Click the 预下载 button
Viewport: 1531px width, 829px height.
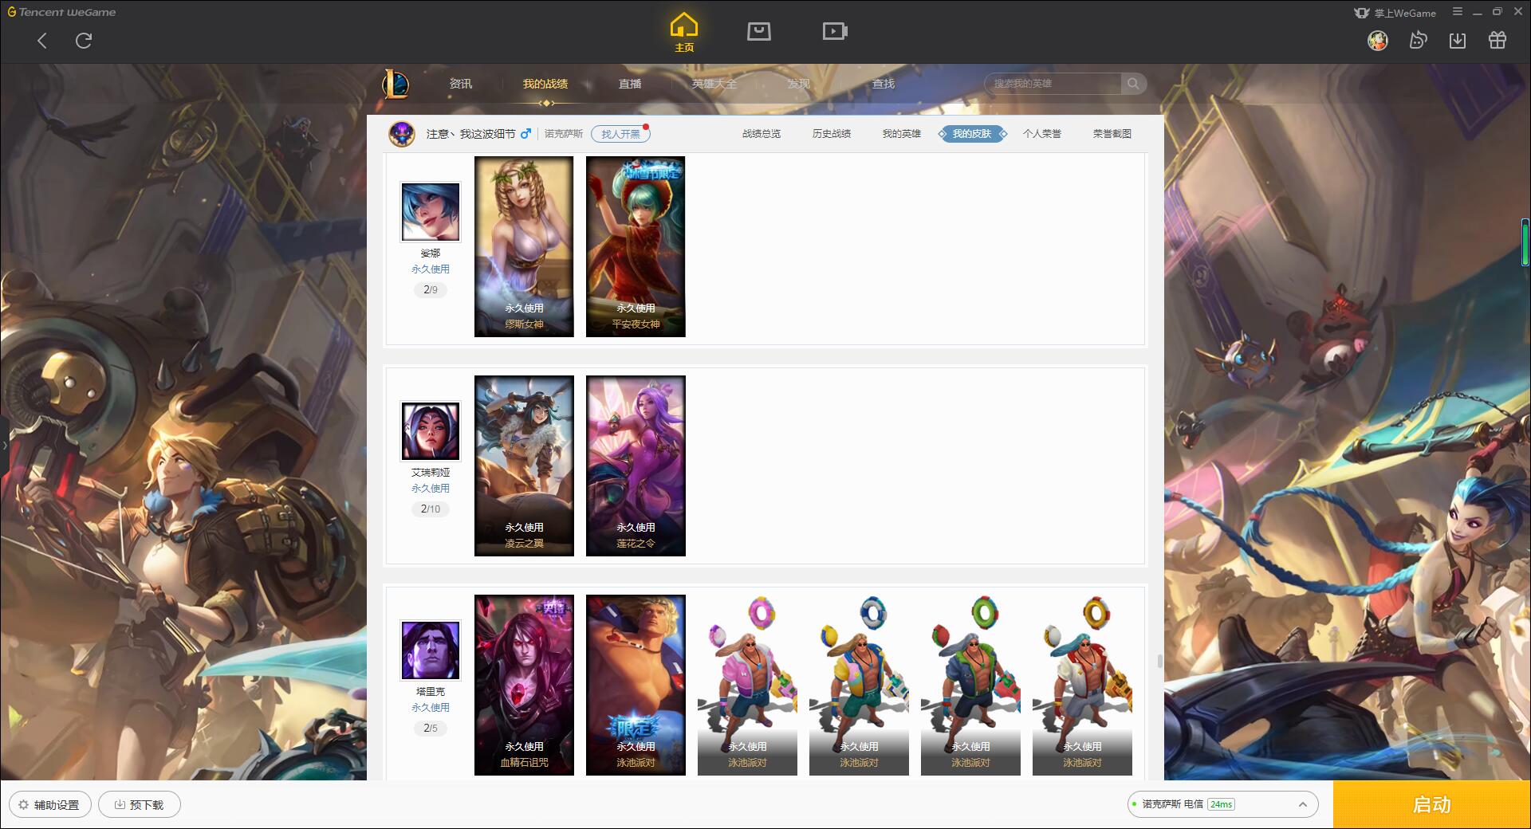pyautogui.click(x=140, y=804)
